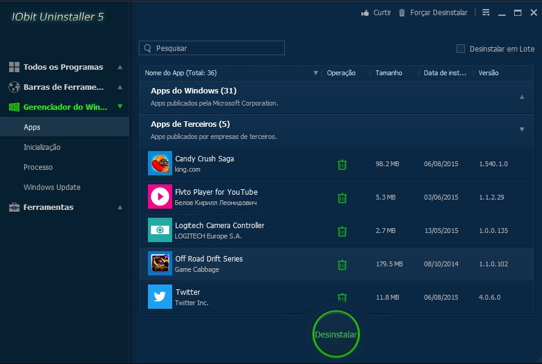The height and width of the screenshot is (364, 542).
Task: Click the green Windows logo icon
Action: tap(14, 107)
